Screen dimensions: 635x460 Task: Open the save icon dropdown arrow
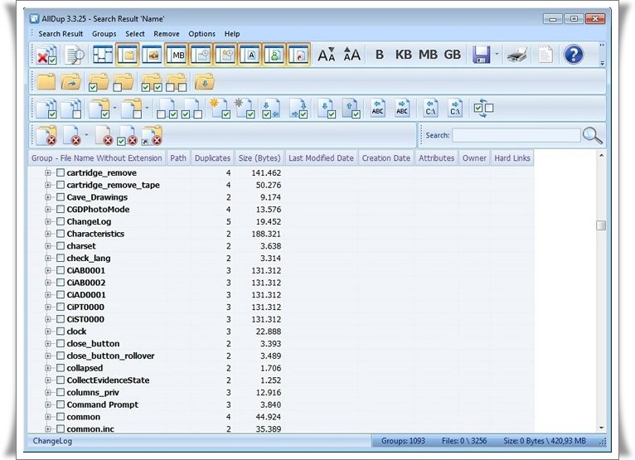(x=497, y=54)
